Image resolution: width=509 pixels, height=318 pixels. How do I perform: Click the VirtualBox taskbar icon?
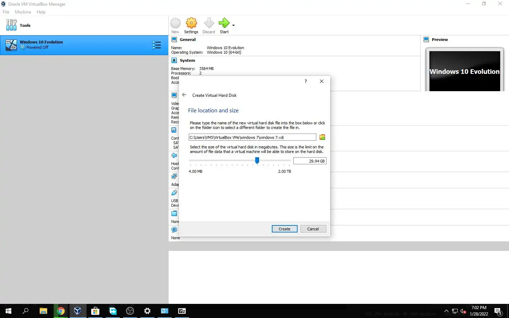78,311
